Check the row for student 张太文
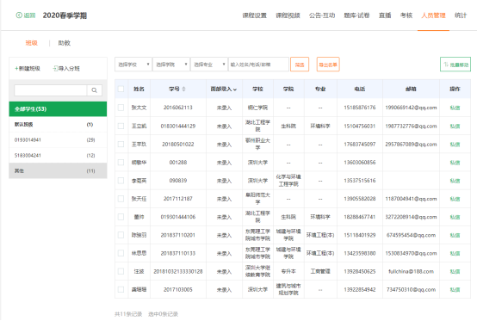This screenshot has width=477, height=321. click(121, 108)
